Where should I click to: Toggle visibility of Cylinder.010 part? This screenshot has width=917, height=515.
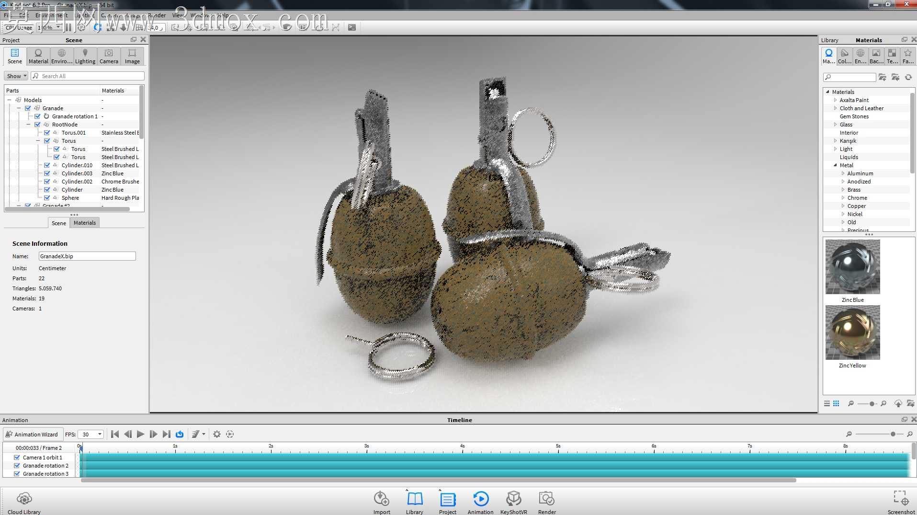[x=47, y=165]
